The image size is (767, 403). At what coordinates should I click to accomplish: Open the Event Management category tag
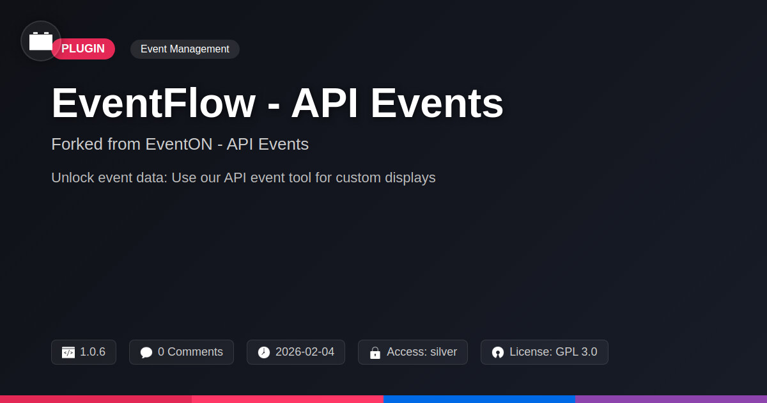[185, 49]
